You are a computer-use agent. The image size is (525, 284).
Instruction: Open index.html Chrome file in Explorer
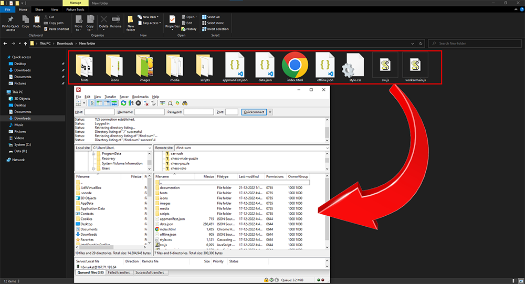coord(295,67)
